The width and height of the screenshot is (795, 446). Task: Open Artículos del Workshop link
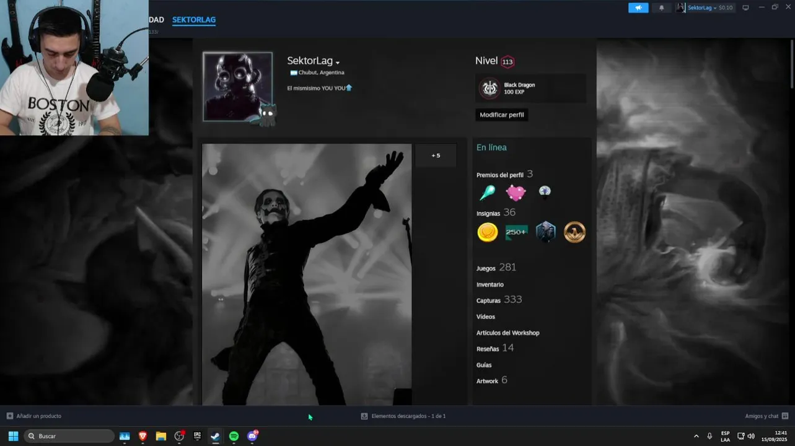(x=508, y=333)
